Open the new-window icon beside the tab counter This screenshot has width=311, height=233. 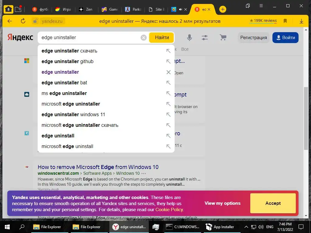pos(18,9)
